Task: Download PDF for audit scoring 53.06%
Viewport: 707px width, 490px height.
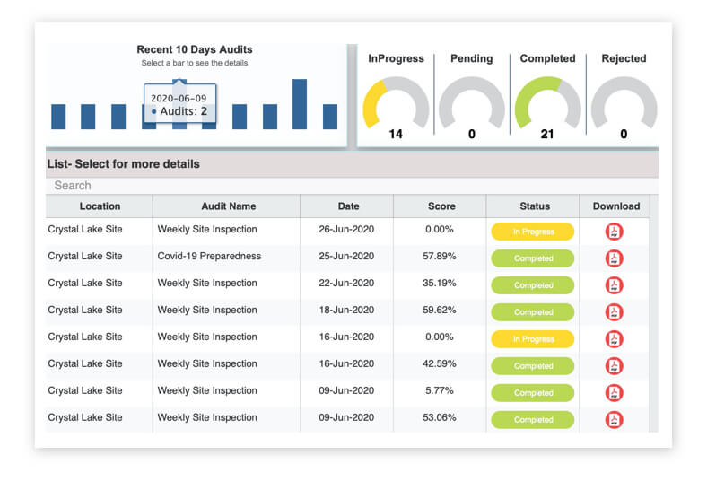Action: [x=614, y=420]
